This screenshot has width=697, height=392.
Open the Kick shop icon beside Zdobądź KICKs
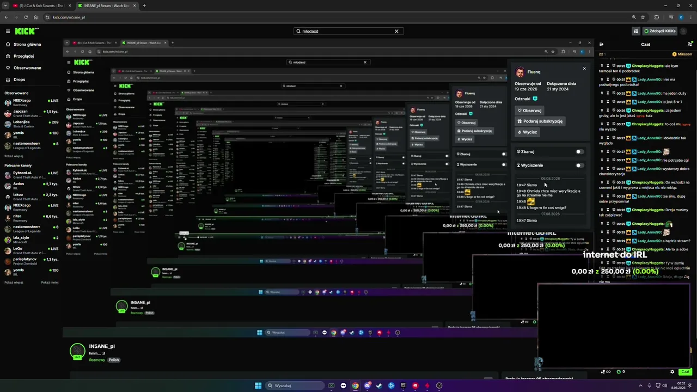[636, 31]
